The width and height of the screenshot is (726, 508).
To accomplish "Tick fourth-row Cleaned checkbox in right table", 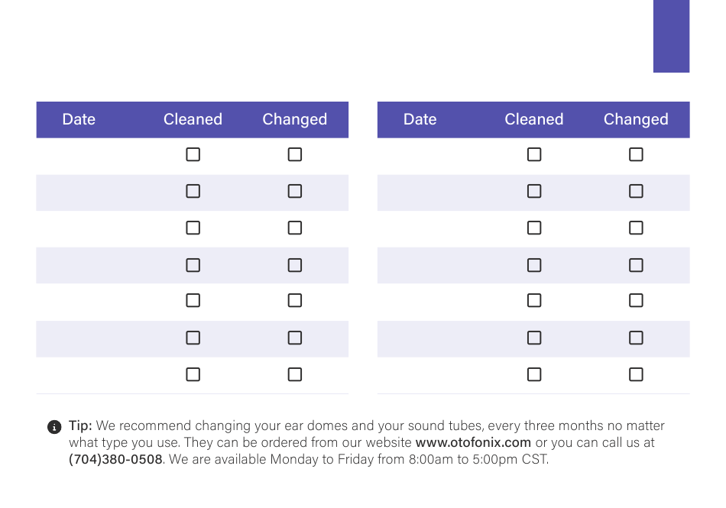I will coord(534,265).
